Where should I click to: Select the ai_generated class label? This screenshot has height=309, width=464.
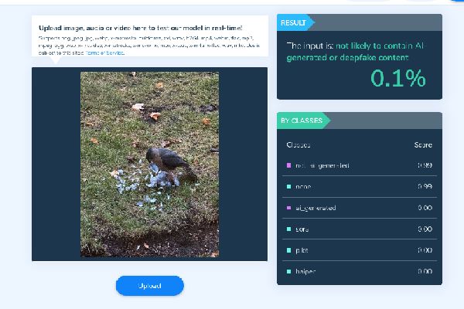(316, 208)
